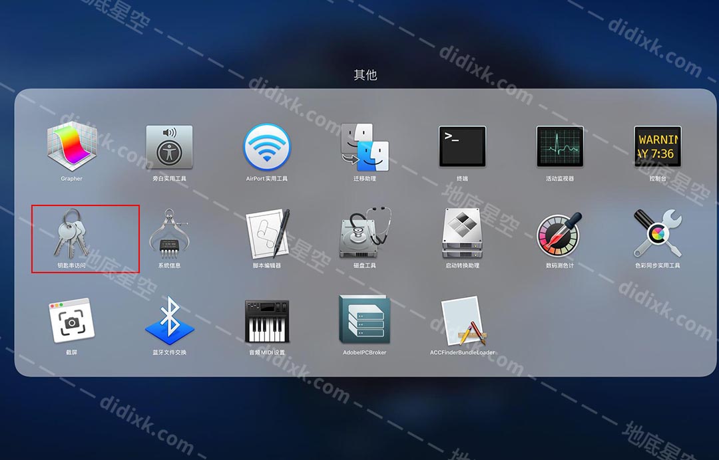Viewport: 719px width, 460px height.
Task: Launch Script Editor (脚本编辑器)
Action: pyautogui.click(x=267, y=233)
